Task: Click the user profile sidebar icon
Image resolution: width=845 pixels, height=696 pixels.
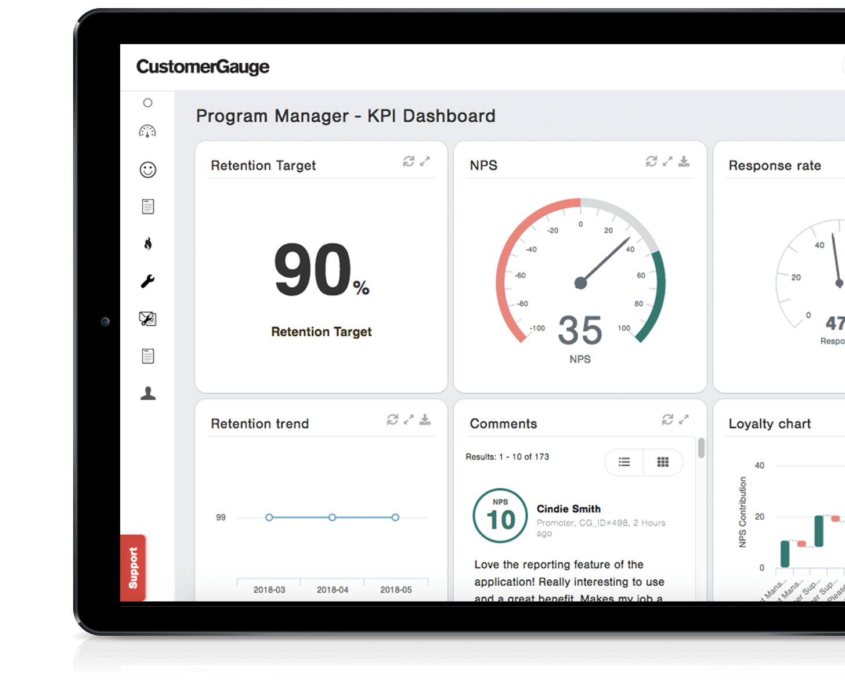Action: click(148, 393)
